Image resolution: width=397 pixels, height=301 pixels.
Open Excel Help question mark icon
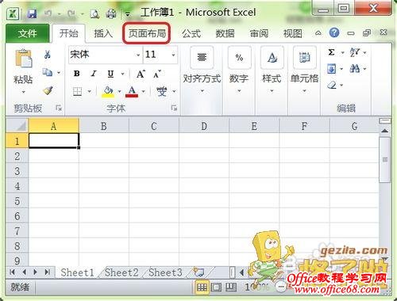(x=334, y=32)
